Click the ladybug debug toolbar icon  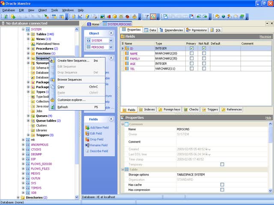coord(128,17)
